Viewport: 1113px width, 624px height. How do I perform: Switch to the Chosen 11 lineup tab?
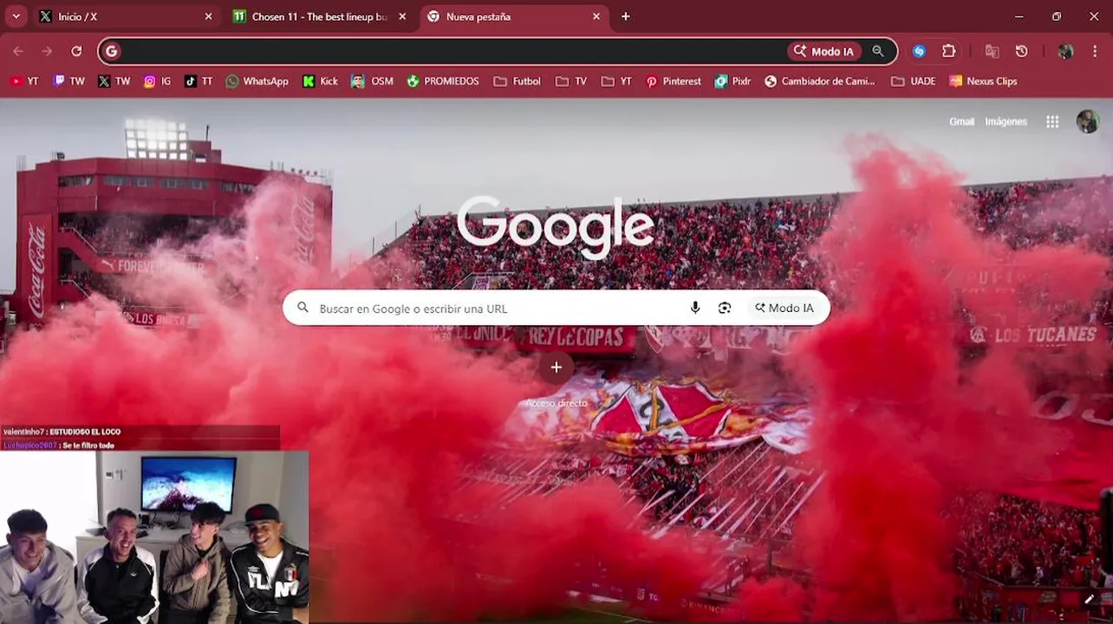point(318,16)
